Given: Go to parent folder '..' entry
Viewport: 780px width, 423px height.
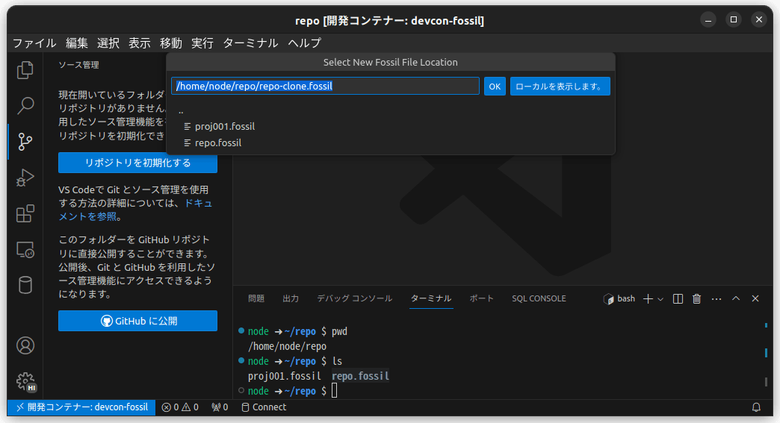Looking at the screenshot, I should 391,110.
